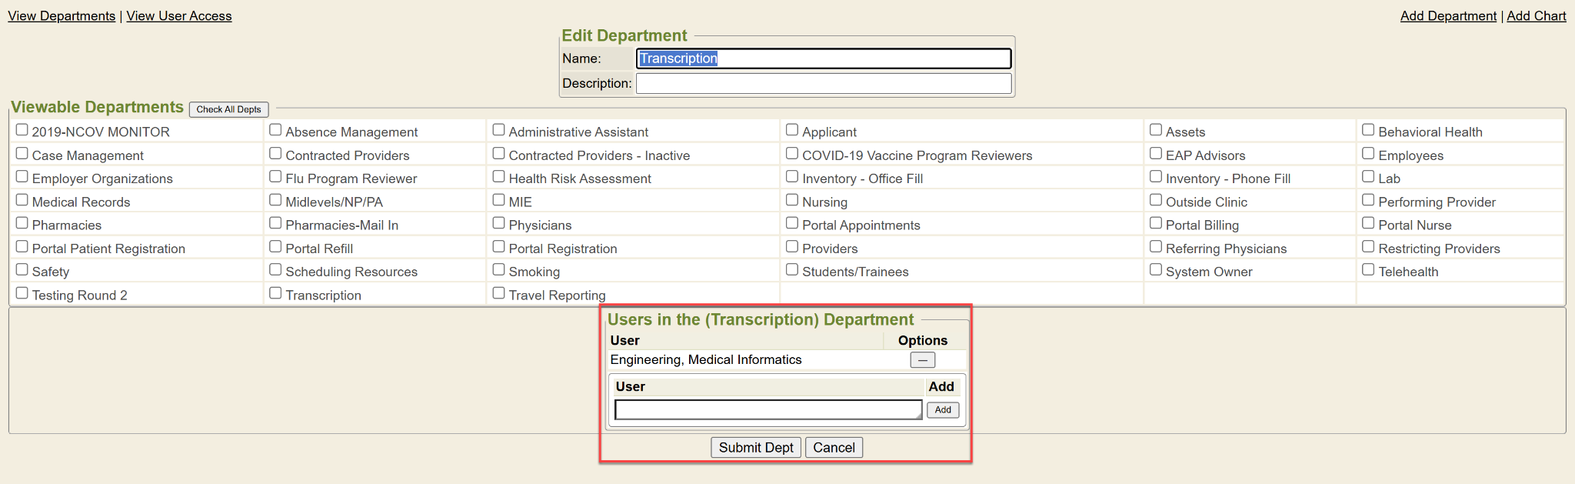Select the Telehealth checkbox

(1368, 269)
